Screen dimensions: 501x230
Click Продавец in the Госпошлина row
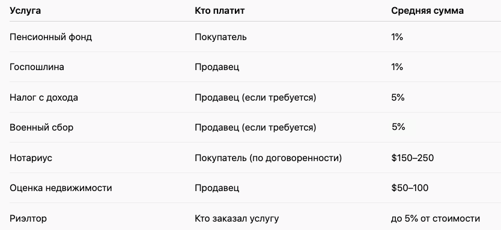pos(217,67)
